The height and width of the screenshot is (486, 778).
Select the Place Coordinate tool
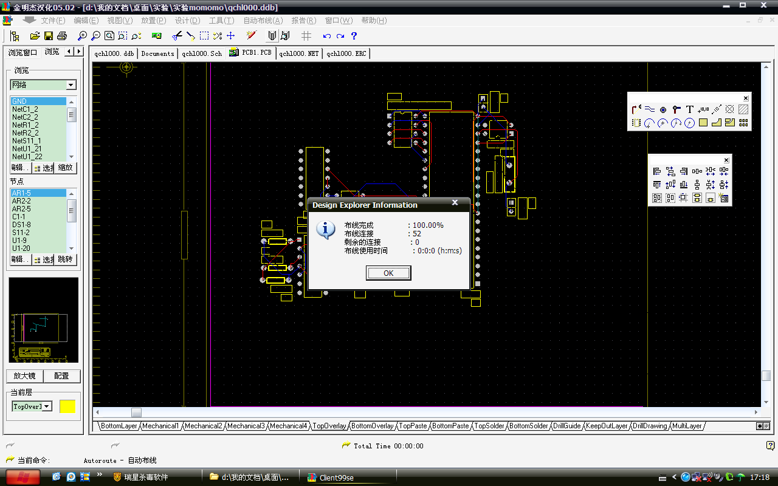point(703,109)
